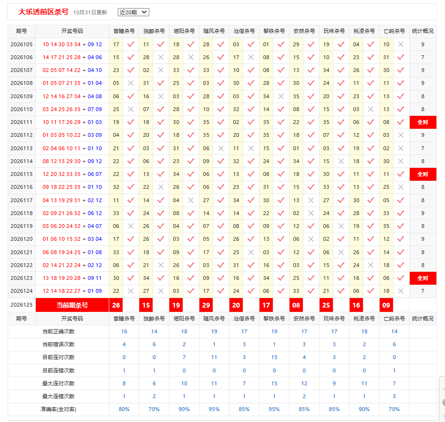Click draw numbers for period 2026120
The width and height of the screenshot is (445, 422).
tap(72, 239)
